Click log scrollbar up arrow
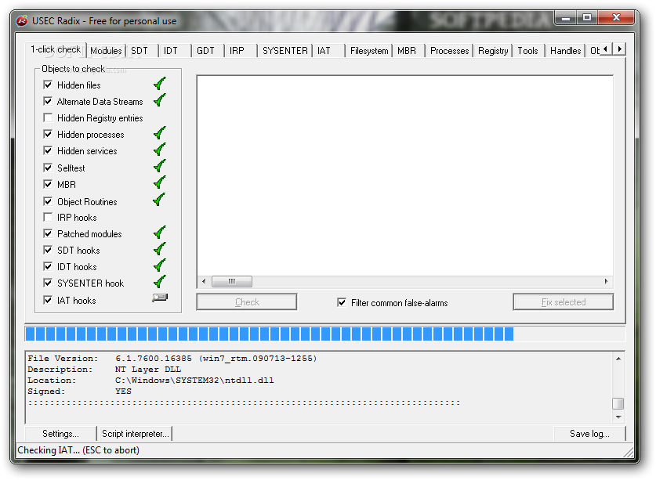Image resolution: width=656 pixels, height=480 pixels. [618, 359]
